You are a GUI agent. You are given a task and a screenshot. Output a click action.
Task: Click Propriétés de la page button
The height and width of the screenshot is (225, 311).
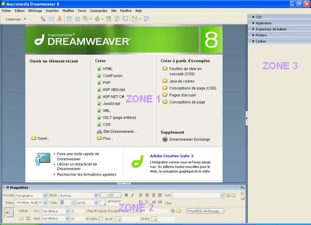coord(205,211)
